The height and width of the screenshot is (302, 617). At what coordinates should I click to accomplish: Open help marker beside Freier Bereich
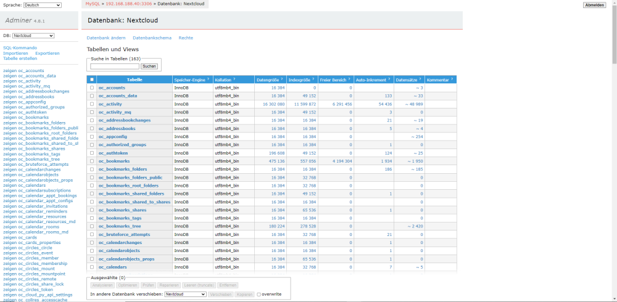pyautogui.click(x=349, y=79)
